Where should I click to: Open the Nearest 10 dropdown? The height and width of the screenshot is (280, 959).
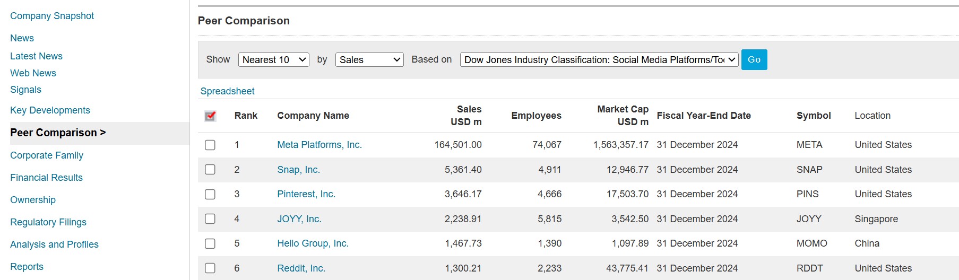tap(273, 60)
